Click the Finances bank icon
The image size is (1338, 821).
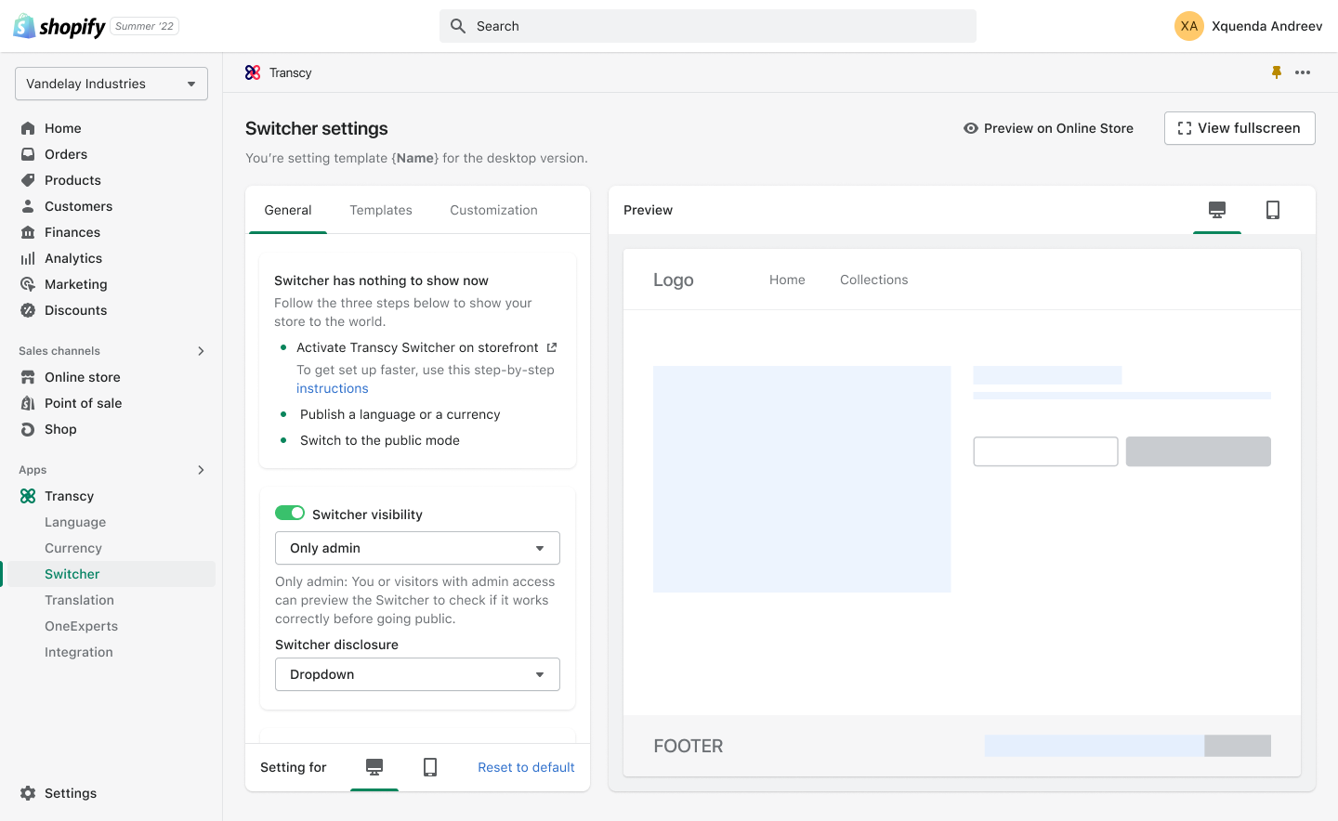[x=28, y=232]
